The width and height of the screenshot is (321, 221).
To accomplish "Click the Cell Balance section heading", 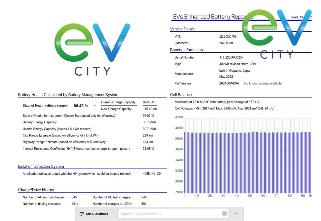I will tap(181, 95).
